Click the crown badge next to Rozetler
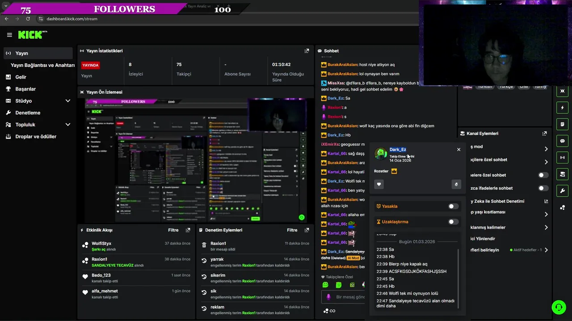This screenshot has height=321, width=572. pyautogui.click(x=394, y=171)
